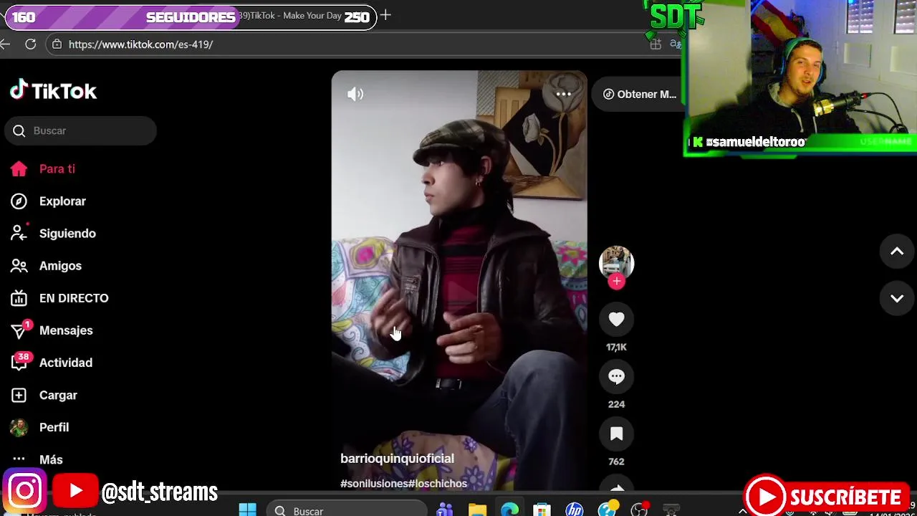Open Microsoft Teams from taskbar

pyautogui.click(x=445, y=510)
